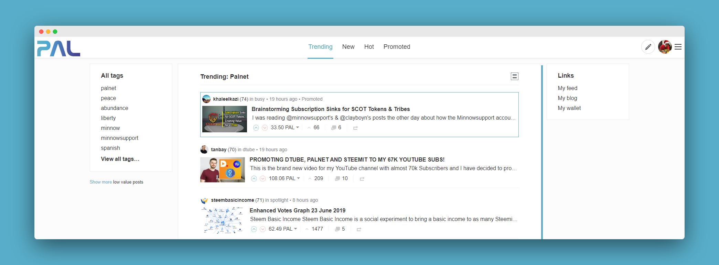Downvote the Brainstorming Subscription Sinks post
This screenshot has height=265, width=719.
[x=265, y=128]
